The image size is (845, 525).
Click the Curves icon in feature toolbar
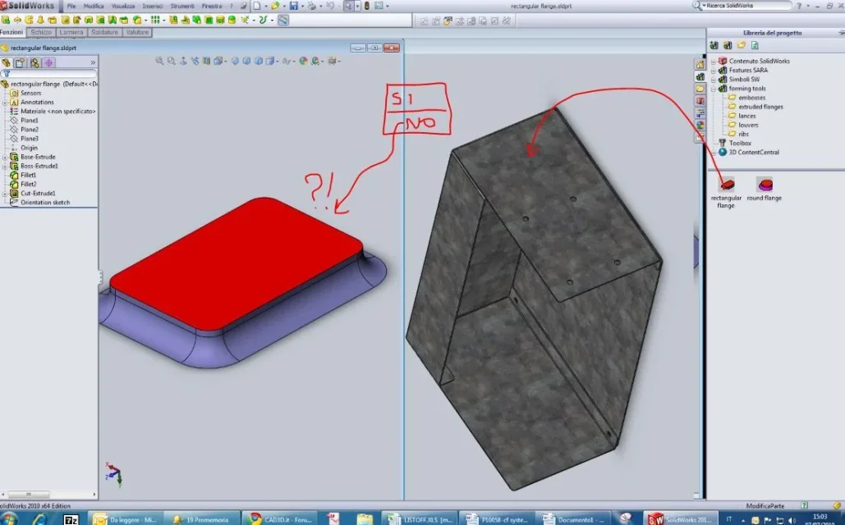tap(263, 20)
